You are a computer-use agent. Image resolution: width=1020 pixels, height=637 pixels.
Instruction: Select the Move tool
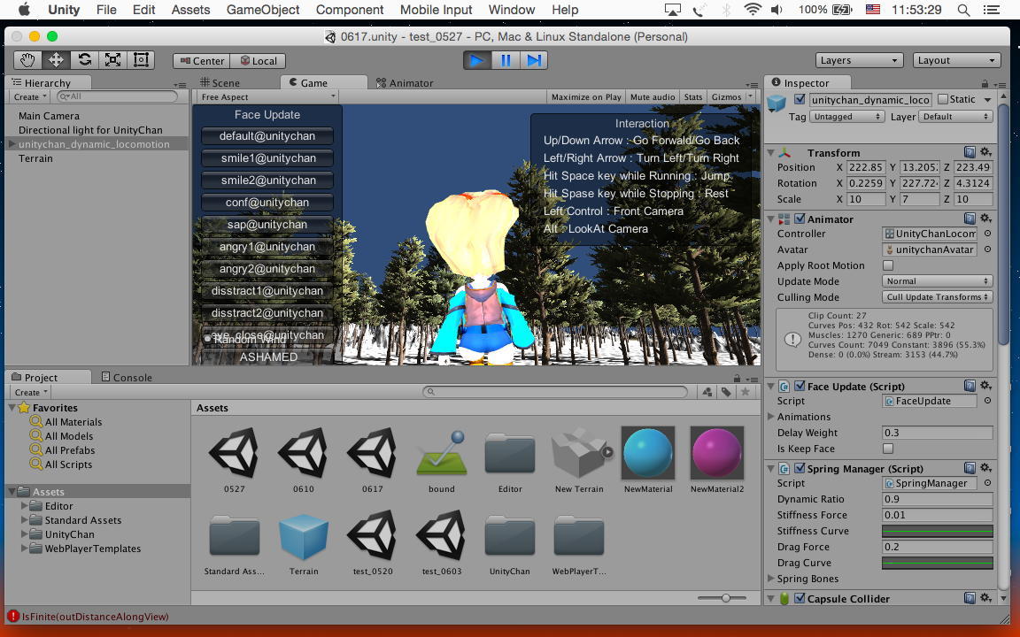(x=56, y=60)
